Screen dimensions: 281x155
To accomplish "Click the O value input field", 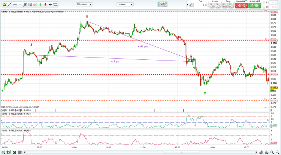I will 273,7.
